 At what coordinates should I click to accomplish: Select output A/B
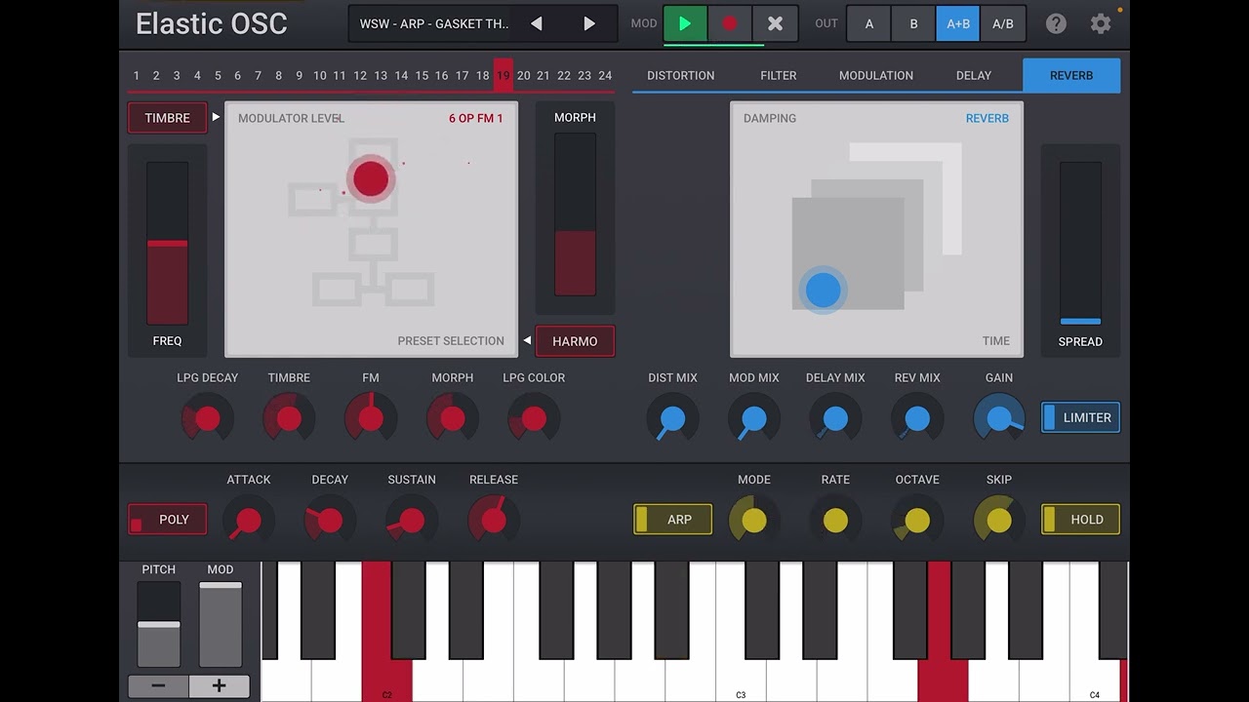click(1003, 23)
